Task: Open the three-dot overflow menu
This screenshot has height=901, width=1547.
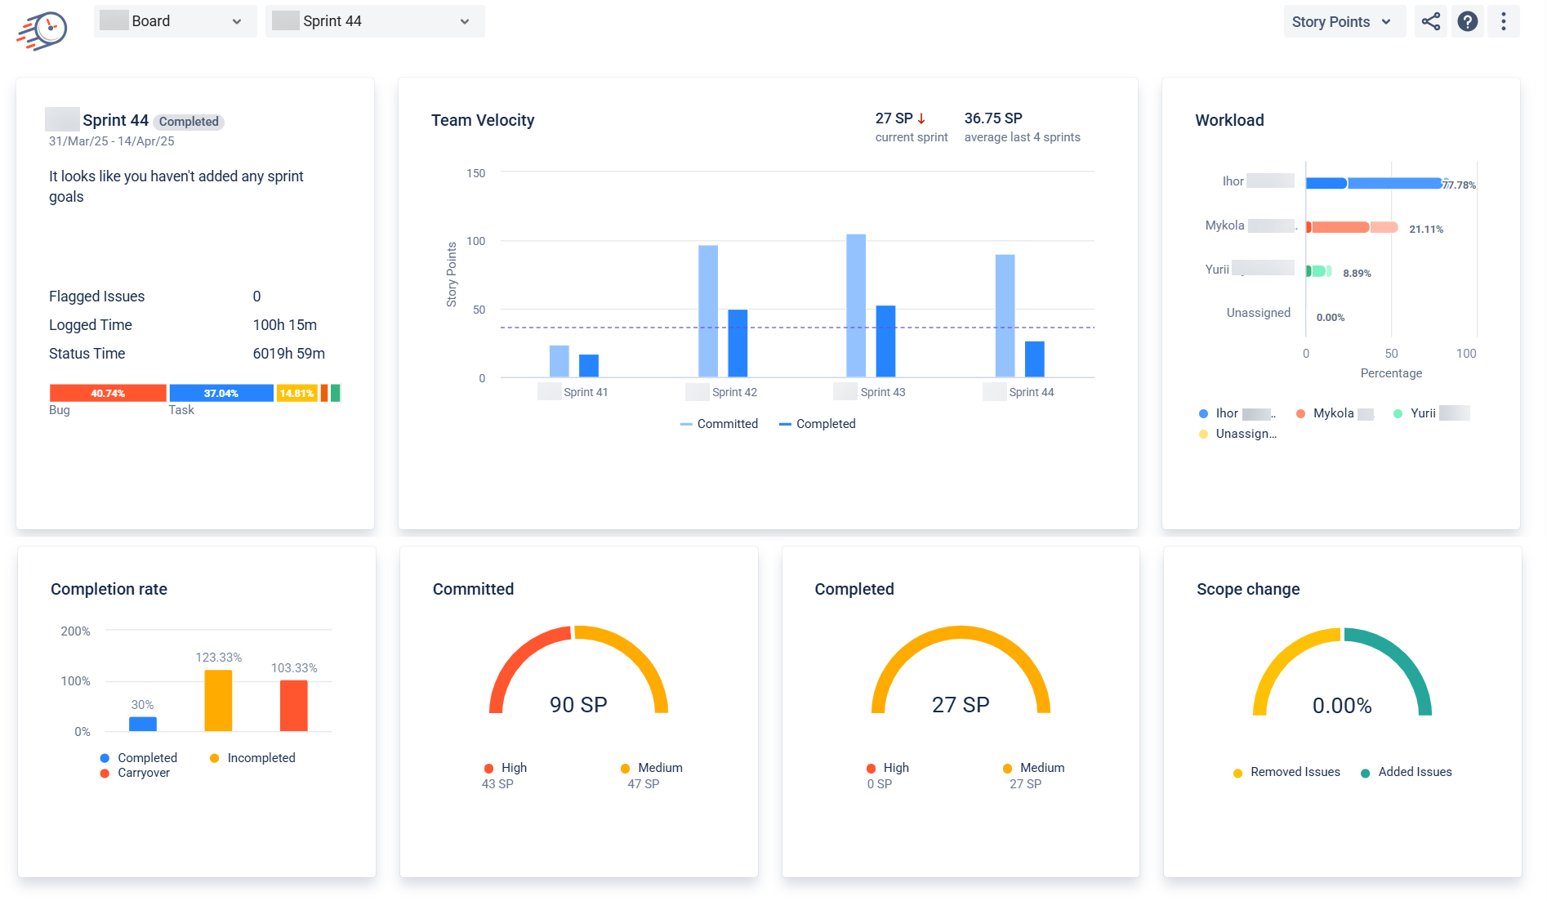Action: (1504, 21)
